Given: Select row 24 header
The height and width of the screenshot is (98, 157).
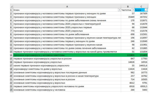Looking at the screenshot, I should pyautogui.click(x=12, y=90).
